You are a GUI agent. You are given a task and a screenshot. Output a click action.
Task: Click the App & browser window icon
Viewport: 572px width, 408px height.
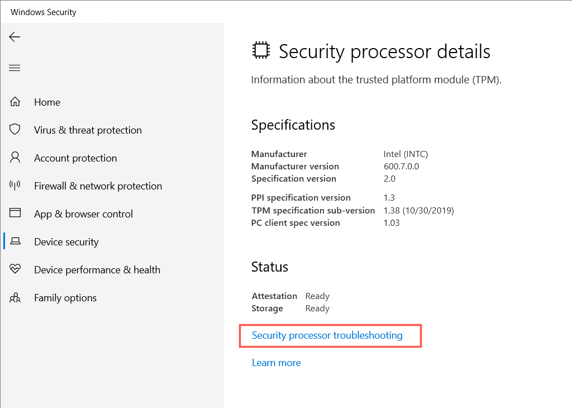15,214
